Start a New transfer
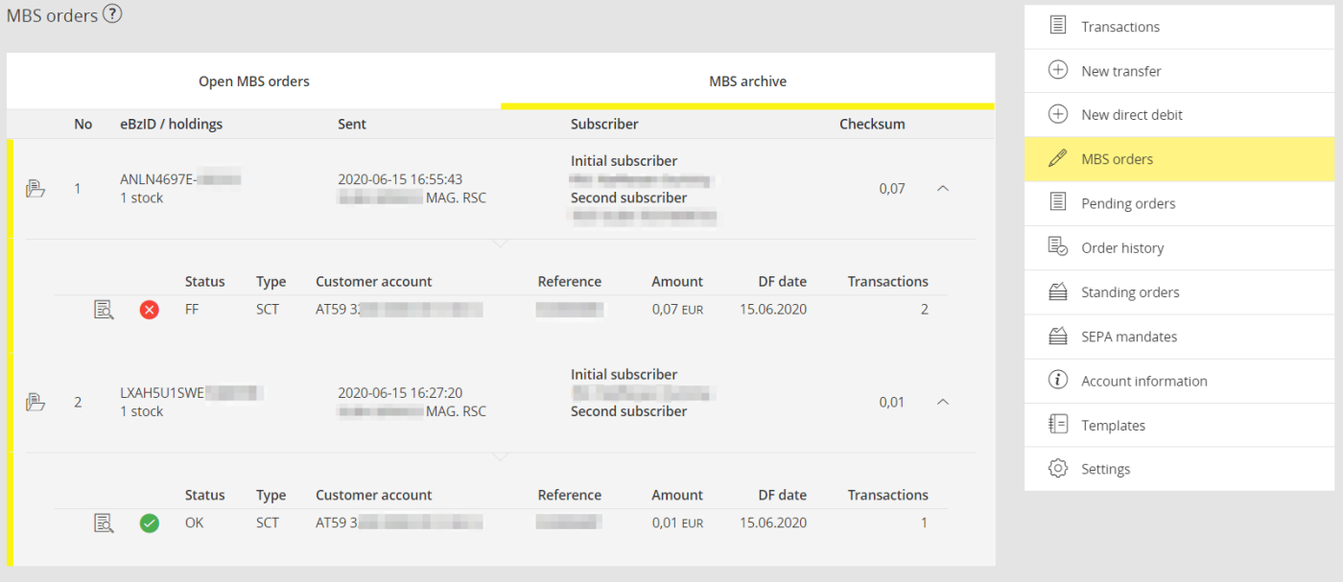 [1120, 71]
